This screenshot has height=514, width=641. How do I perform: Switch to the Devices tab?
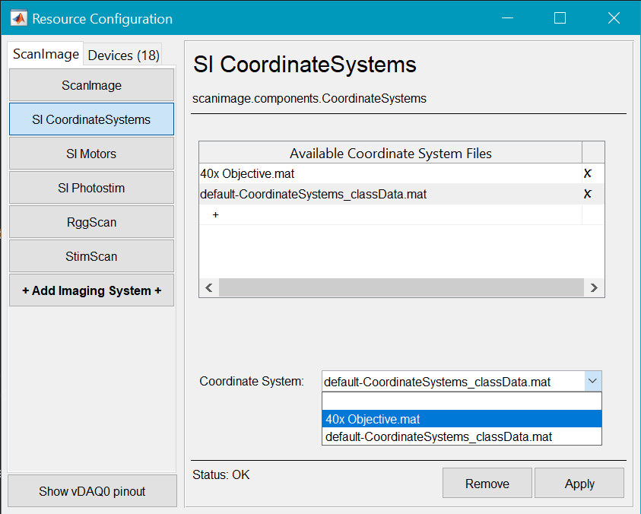[x=122, y=54]
